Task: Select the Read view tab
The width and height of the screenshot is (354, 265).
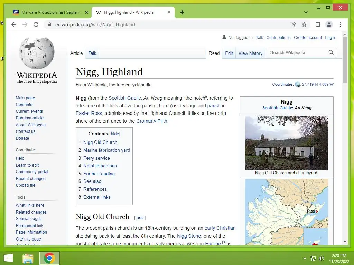Action: tap(214, 53)
